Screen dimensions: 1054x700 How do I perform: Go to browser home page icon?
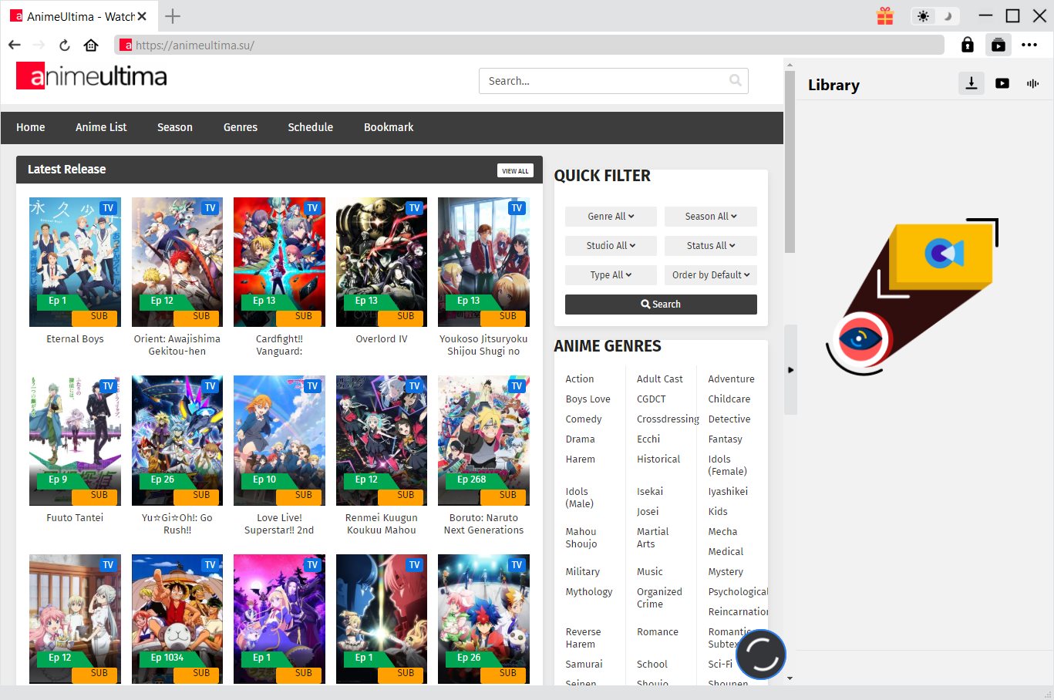91,45
